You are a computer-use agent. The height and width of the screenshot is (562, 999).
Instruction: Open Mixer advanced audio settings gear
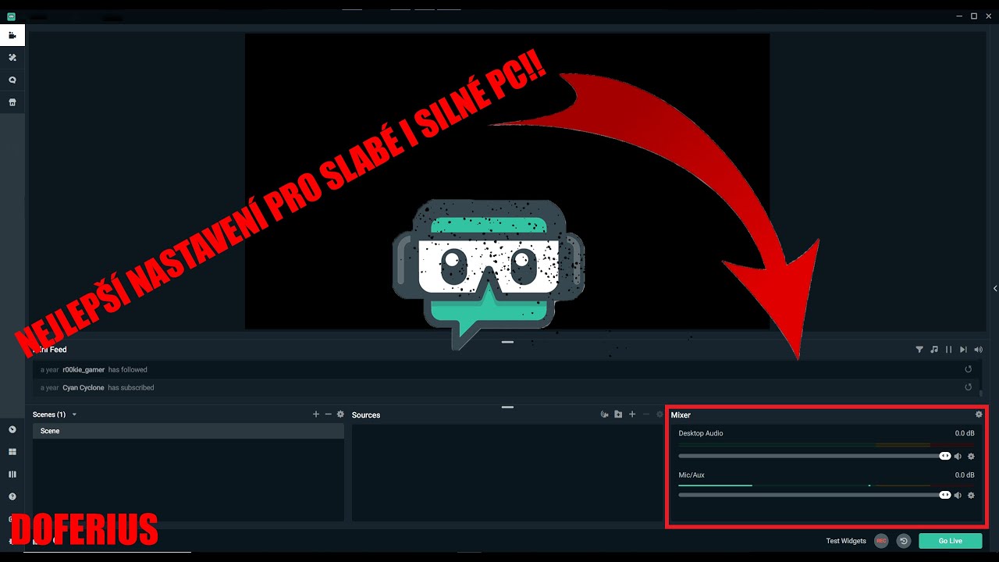coord(979,414)
